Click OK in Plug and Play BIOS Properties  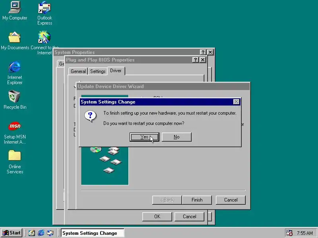[x=157, y=217]
